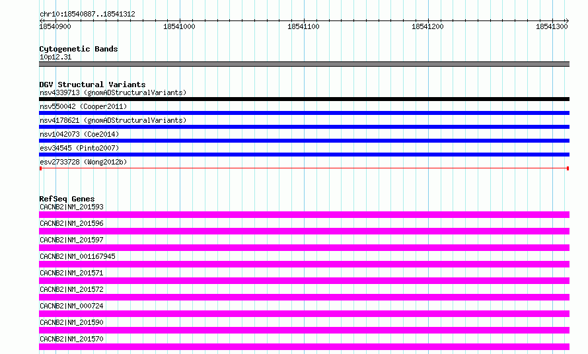Viewport: 588px width, 354px height.
Task: Open transcript CACNB2|NM_201597 label
Action: point(71,240)
